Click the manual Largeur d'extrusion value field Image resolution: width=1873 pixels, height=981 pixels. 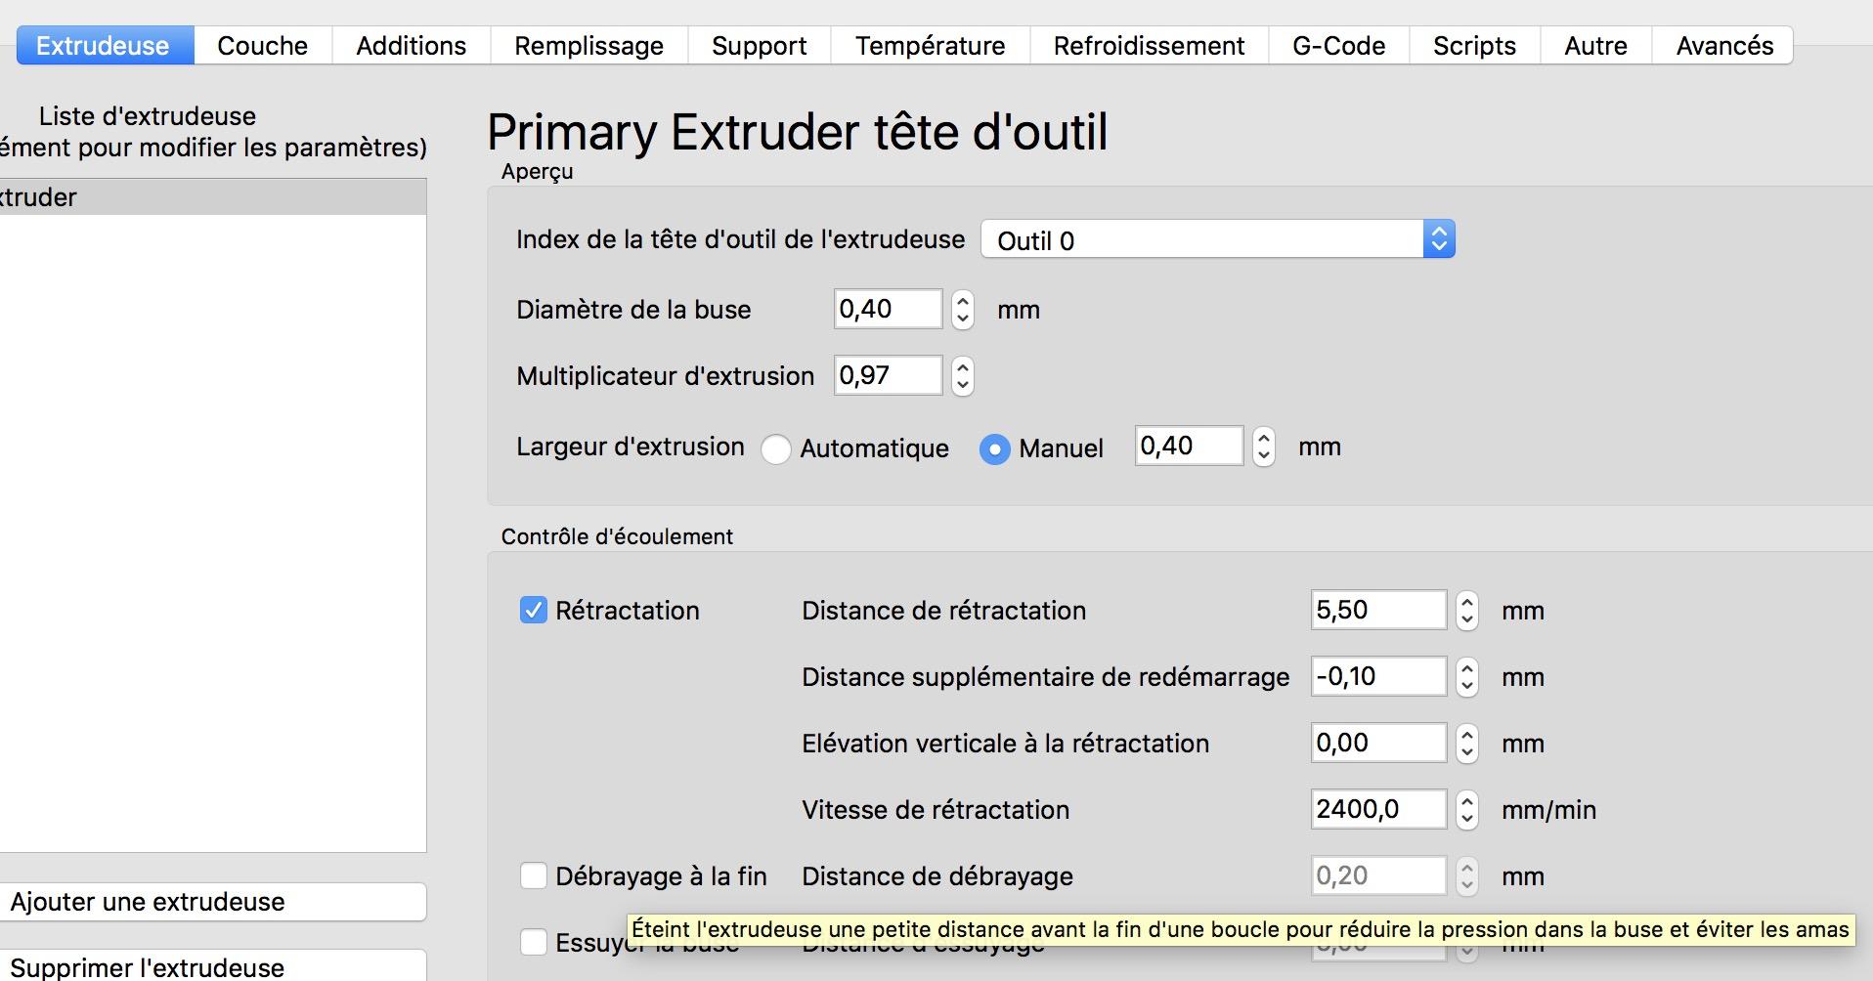[1189, 447]
